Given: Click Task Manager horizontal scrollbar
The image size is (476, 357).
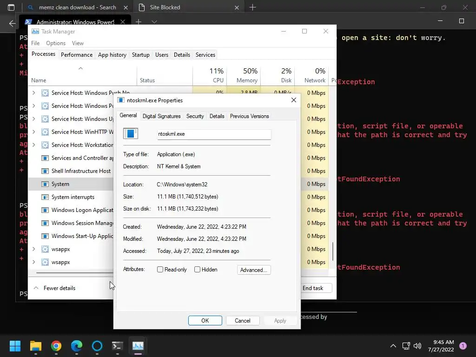Looking at the screenshot, I should [x=74, y=273].
